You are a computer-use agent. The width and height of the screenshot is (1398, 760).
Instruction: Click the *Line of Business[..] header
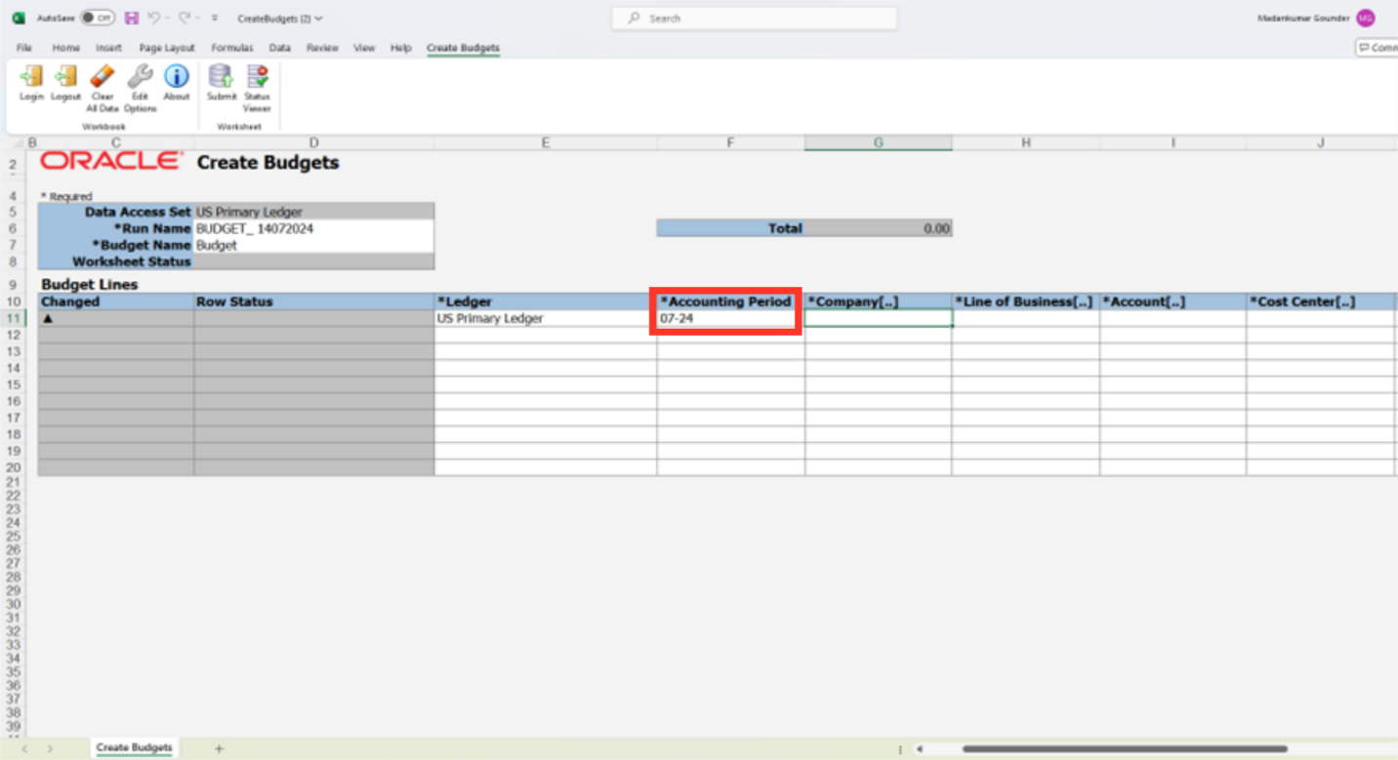click(1025, 301)
